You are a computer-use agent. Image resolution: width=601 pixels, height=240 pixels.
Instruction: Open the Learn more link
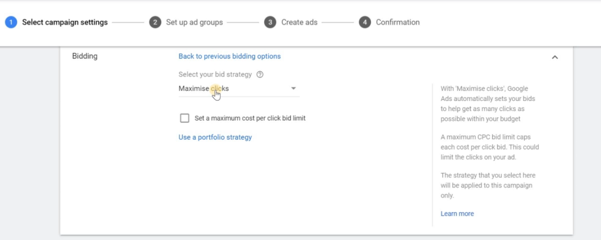pyautogui.click(x=457, y=214)
